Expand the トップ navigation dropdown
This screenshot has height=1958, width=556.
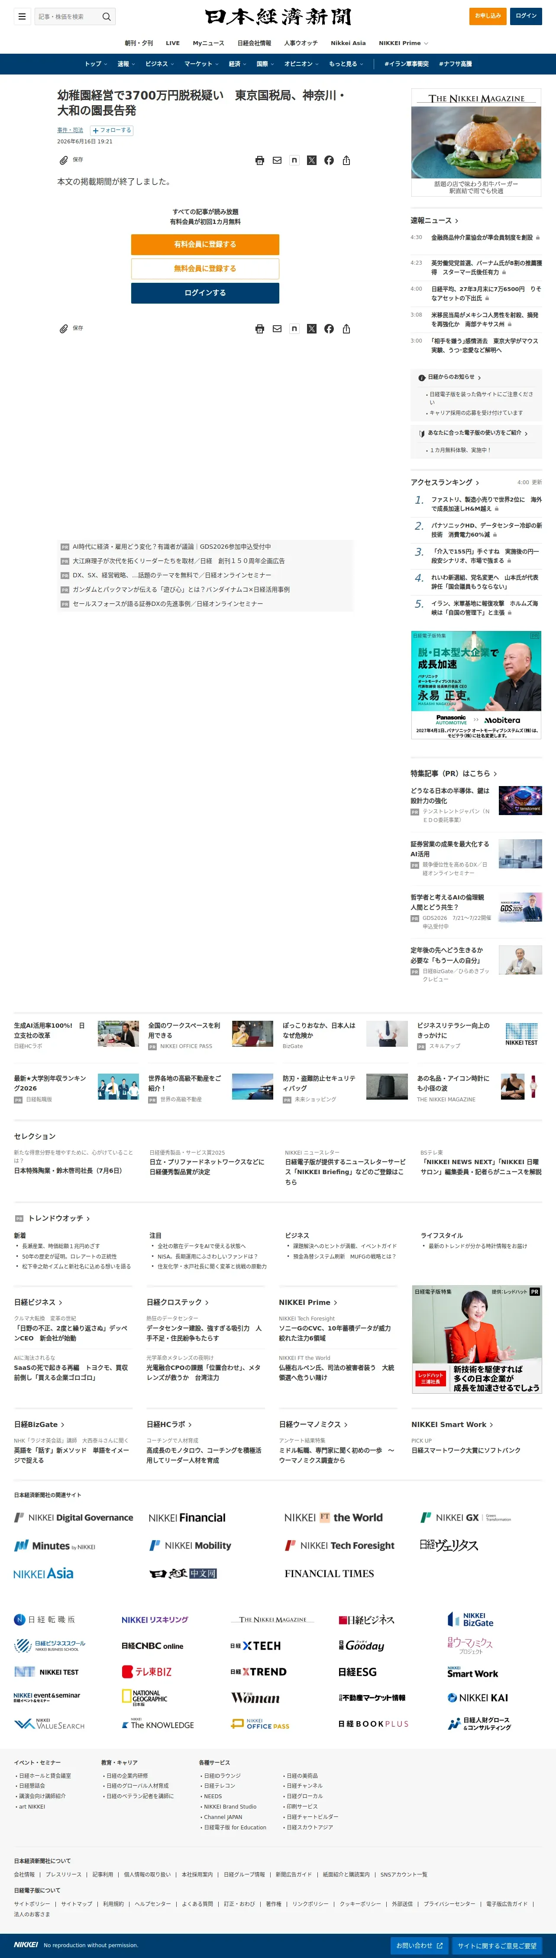(96, 64)
